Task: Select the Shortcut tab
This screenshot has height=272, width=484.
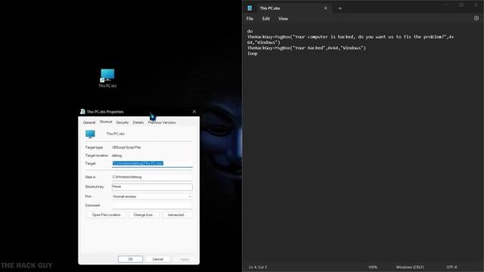Action: 106,122
